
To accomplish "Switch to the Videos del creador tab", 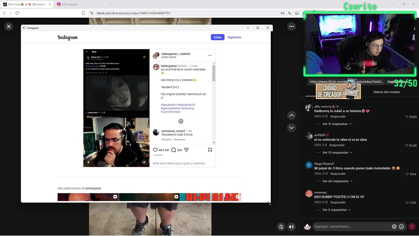I will (387, 92).
